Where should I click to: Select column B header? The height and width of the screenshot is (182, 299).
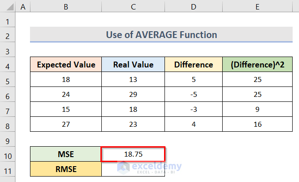[x=66, y=6]
